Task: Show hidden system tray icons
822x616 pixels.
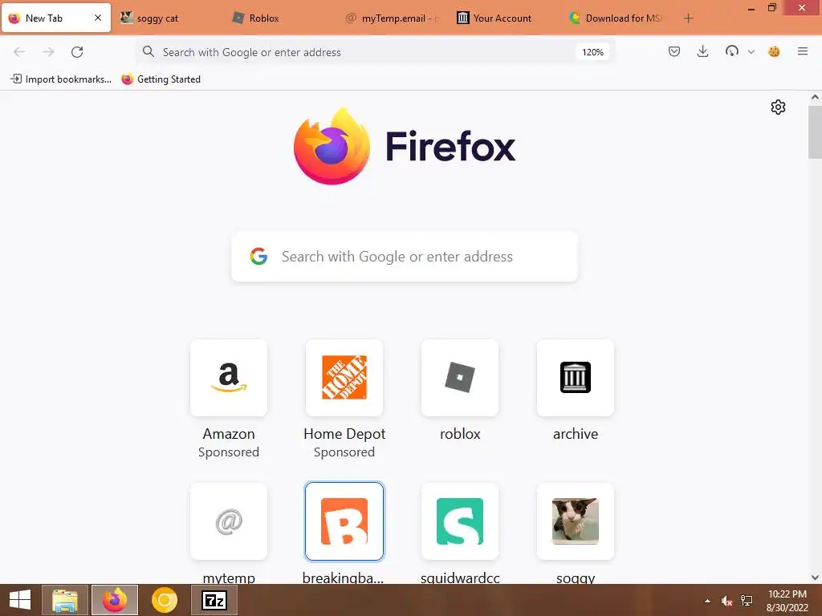Action: [708, 601]
